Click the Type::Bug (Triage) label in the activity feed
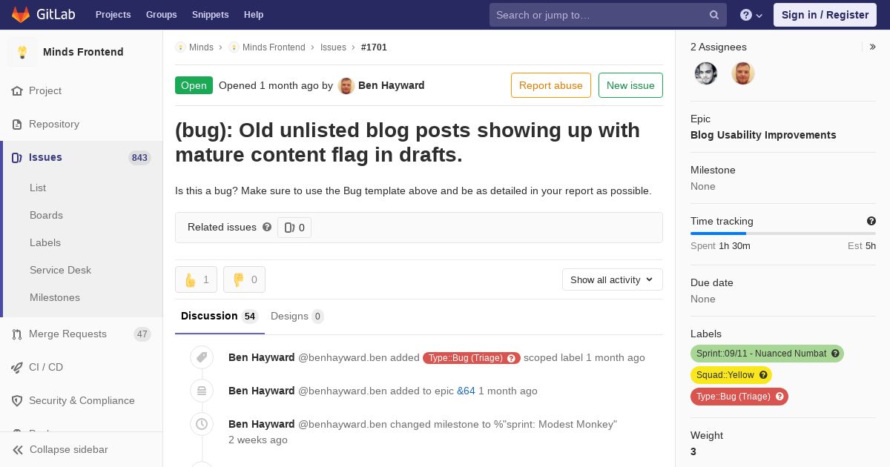 coord(472,357)
